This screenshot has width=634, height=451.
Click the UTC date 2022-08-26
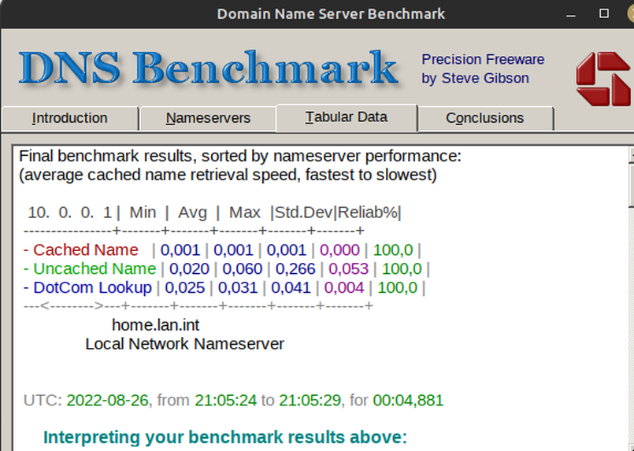coord(108,401)
